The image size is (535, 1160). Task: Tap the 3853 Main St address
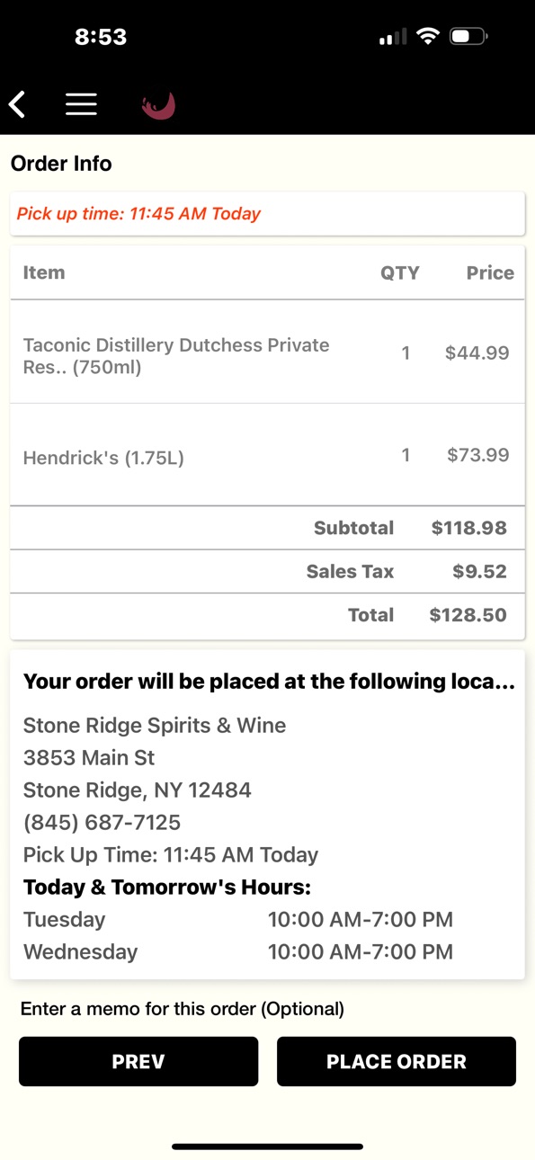click(x=89, y=757)
